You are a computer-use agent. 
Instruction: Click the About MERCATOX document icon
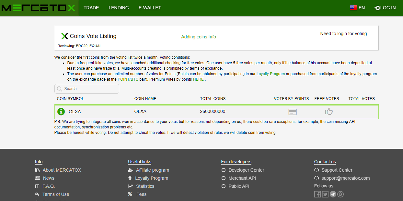click(x=37, y=170)
